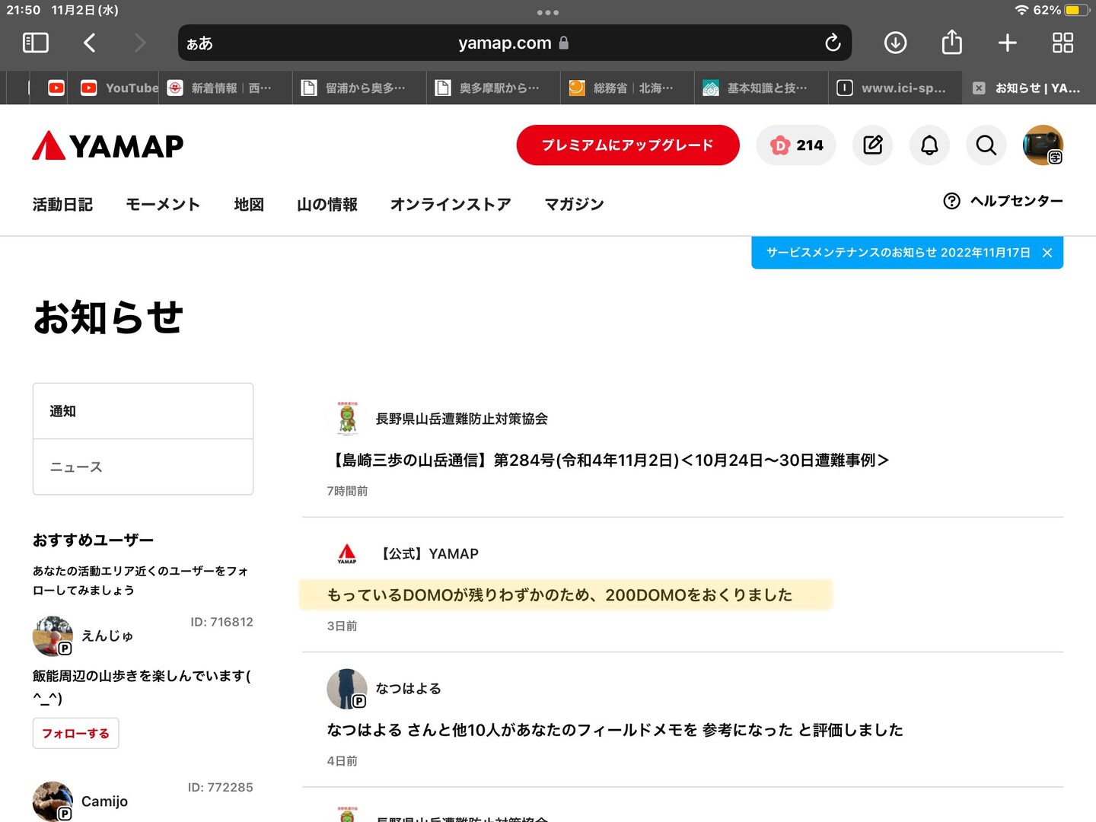Check your DOMO point balance
This screenshot has height=822, width=1096.
796,145
